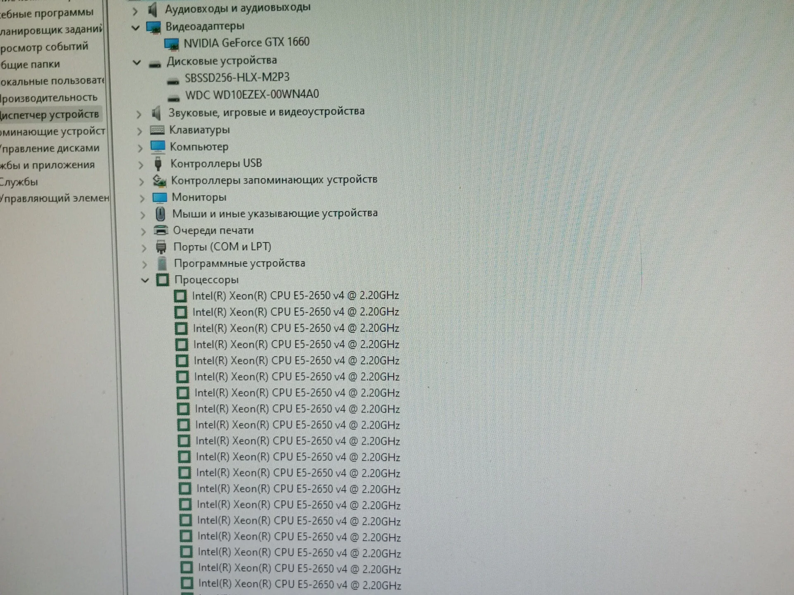
Task: Open Служебные программы in the left pane
Action: coord(47,13)
